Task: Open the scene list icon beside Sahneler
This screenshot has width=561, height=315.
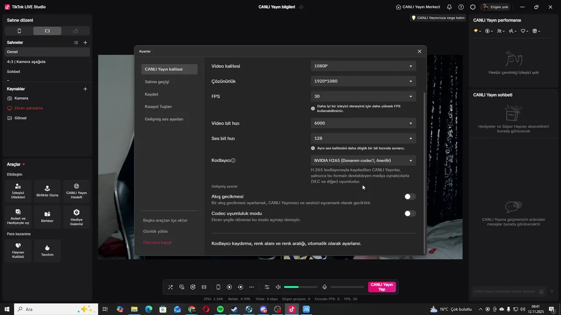Action: coord(76,42)
